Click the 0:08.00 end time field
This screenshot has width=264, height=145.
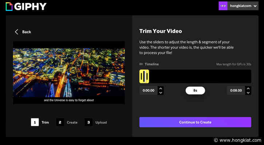tap(236, 90)
